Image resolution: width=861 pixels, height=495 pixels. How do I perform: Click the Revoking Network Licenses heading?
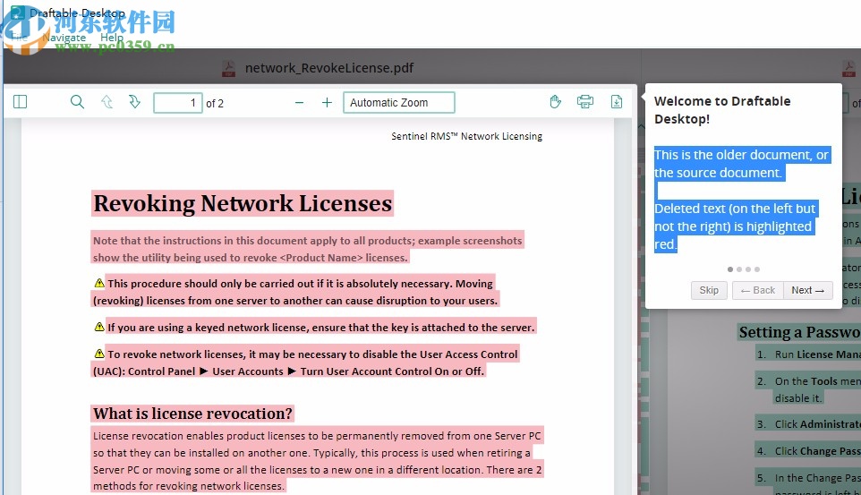coord(243,203)
